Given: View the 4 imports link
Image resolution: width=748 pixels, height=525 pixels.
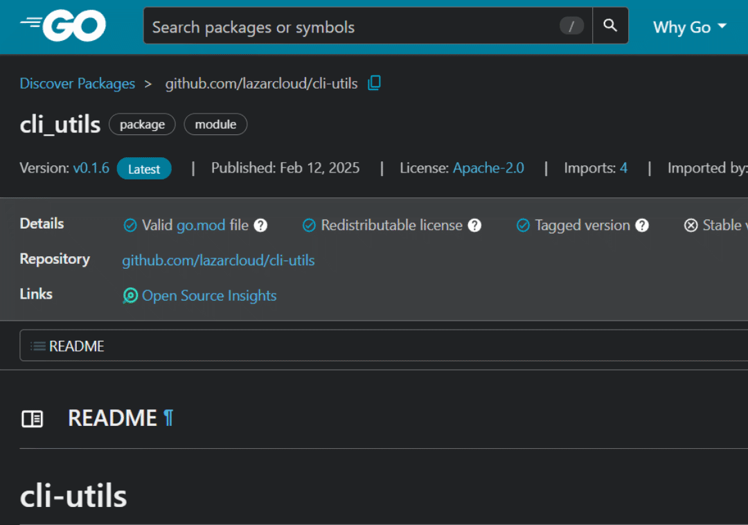Looking at the screenshot, I should coord(623,168).
